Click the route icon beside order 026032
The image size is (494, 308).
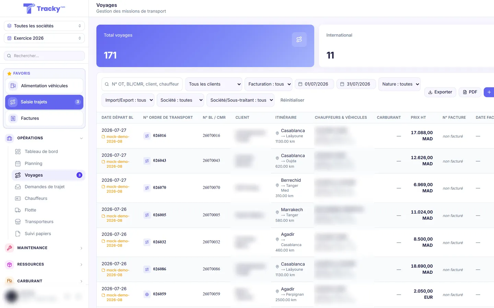click(147, 242)
